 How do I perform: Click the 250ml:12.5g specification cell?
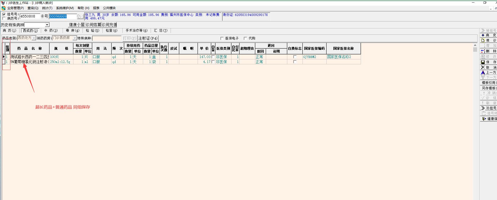click(61, 62)
